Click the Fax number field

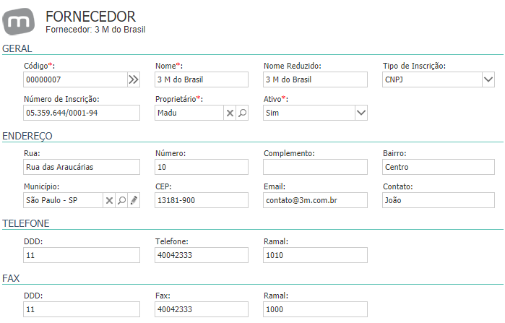[202, 309]
